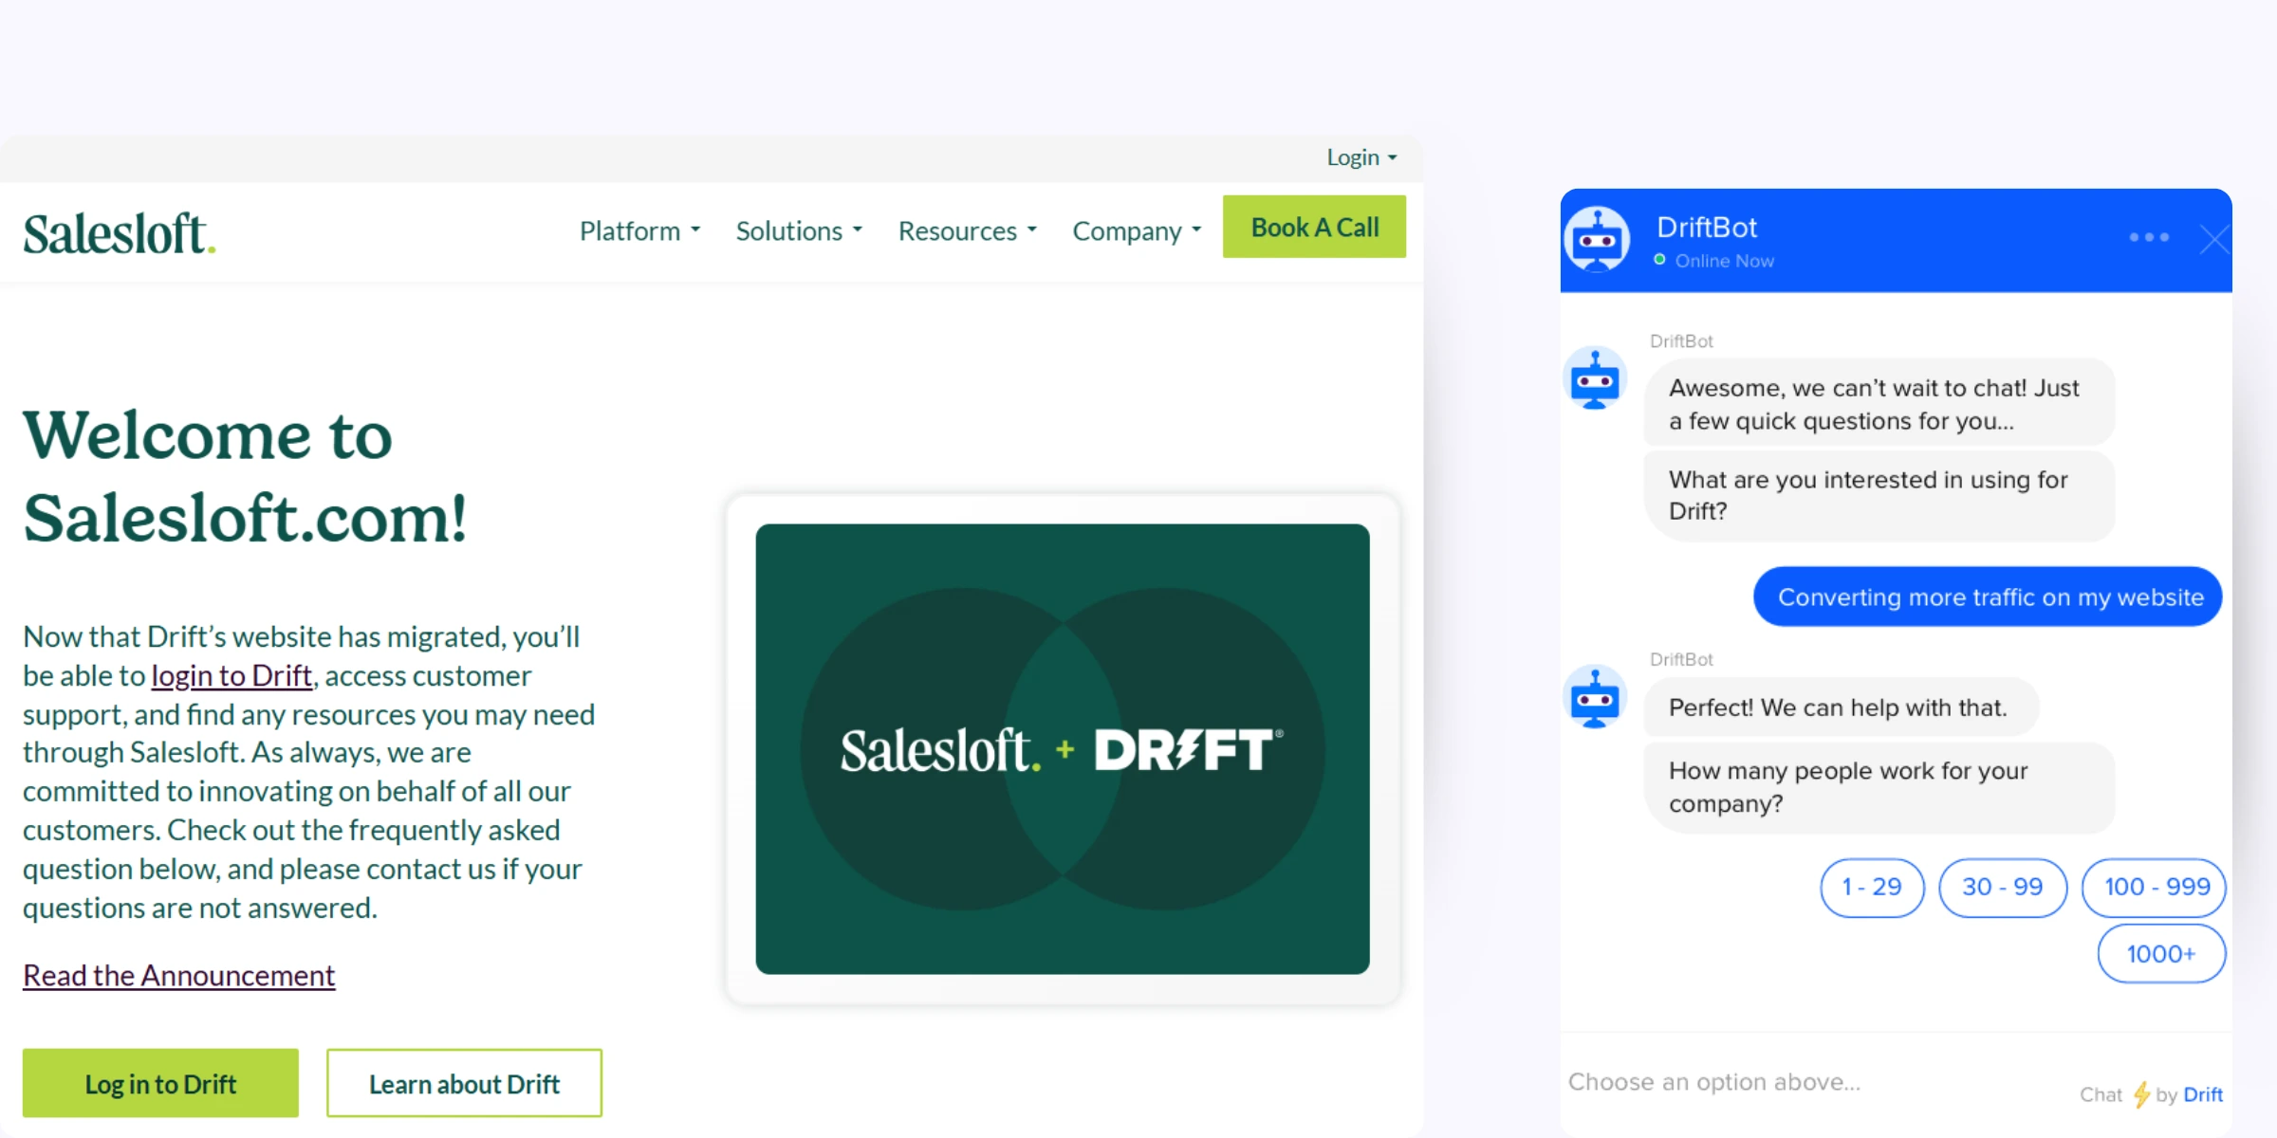Click the DriftBot avatar next to first message

click(x=1595, y=378)
